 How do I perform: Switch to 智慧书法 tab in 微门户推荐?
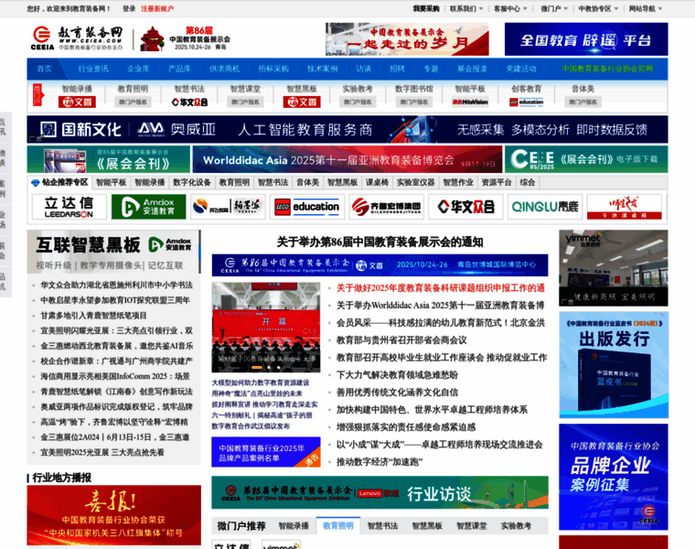pos(382,525)
